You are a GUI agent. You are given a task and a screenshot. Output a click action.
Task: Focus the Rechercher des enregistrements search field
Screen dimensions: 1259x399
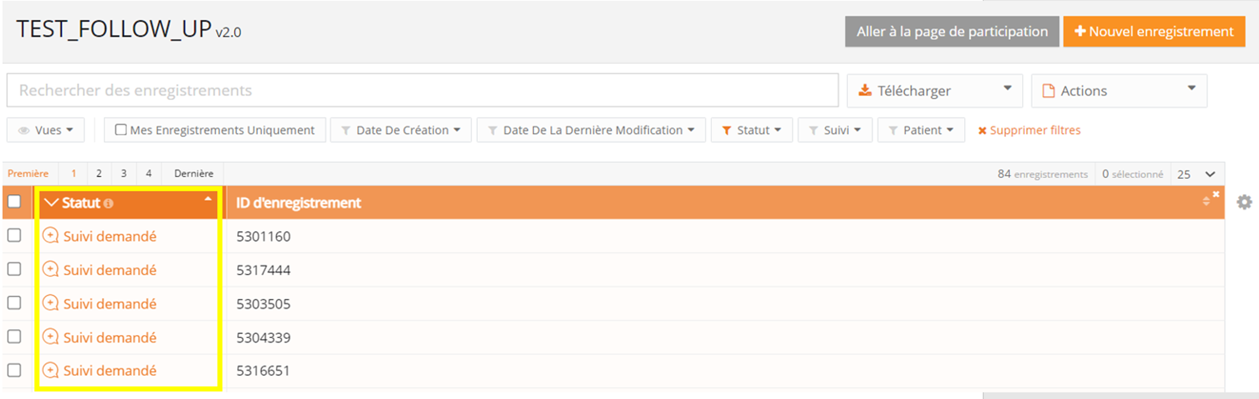[x=422, y=90]
